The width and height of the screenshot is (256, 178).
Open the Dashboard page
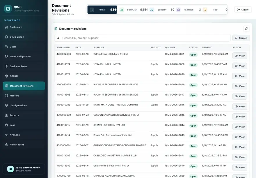click(x=24, y=27)
